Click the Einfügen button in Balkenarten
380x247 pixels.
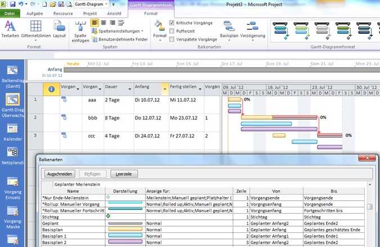(x=92, y=174)
